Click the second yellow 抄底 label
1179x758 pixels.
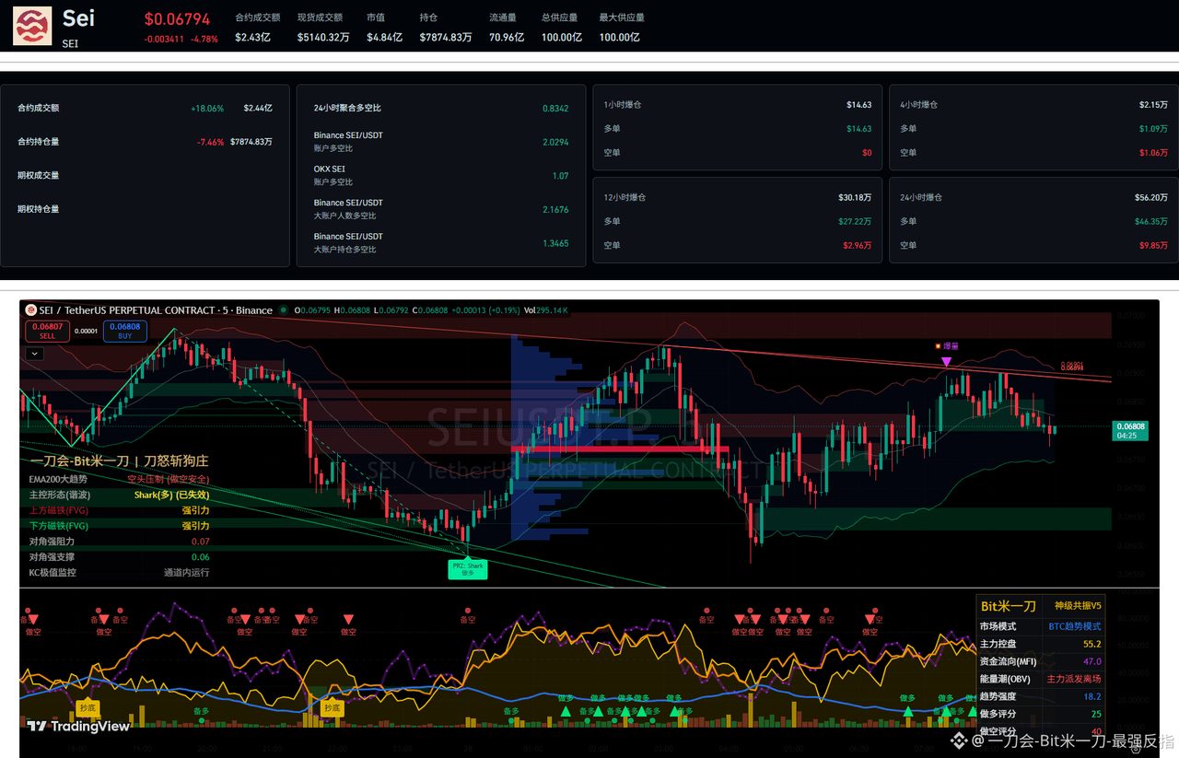pos(333,707)
